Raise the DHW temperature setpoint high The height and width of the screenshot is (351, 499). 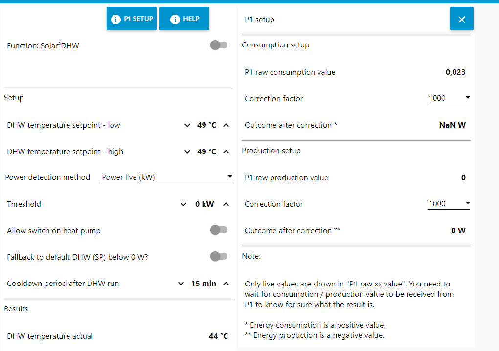point(226,152)
